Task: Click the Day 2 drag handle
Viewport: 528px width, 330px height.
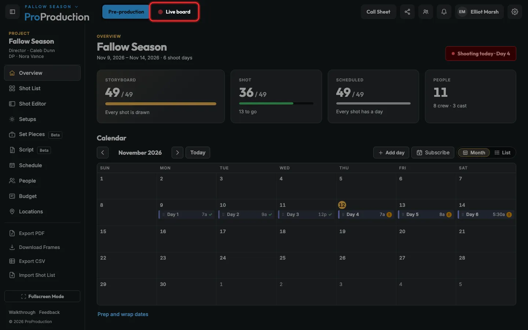Action: [x=223, y=214]
